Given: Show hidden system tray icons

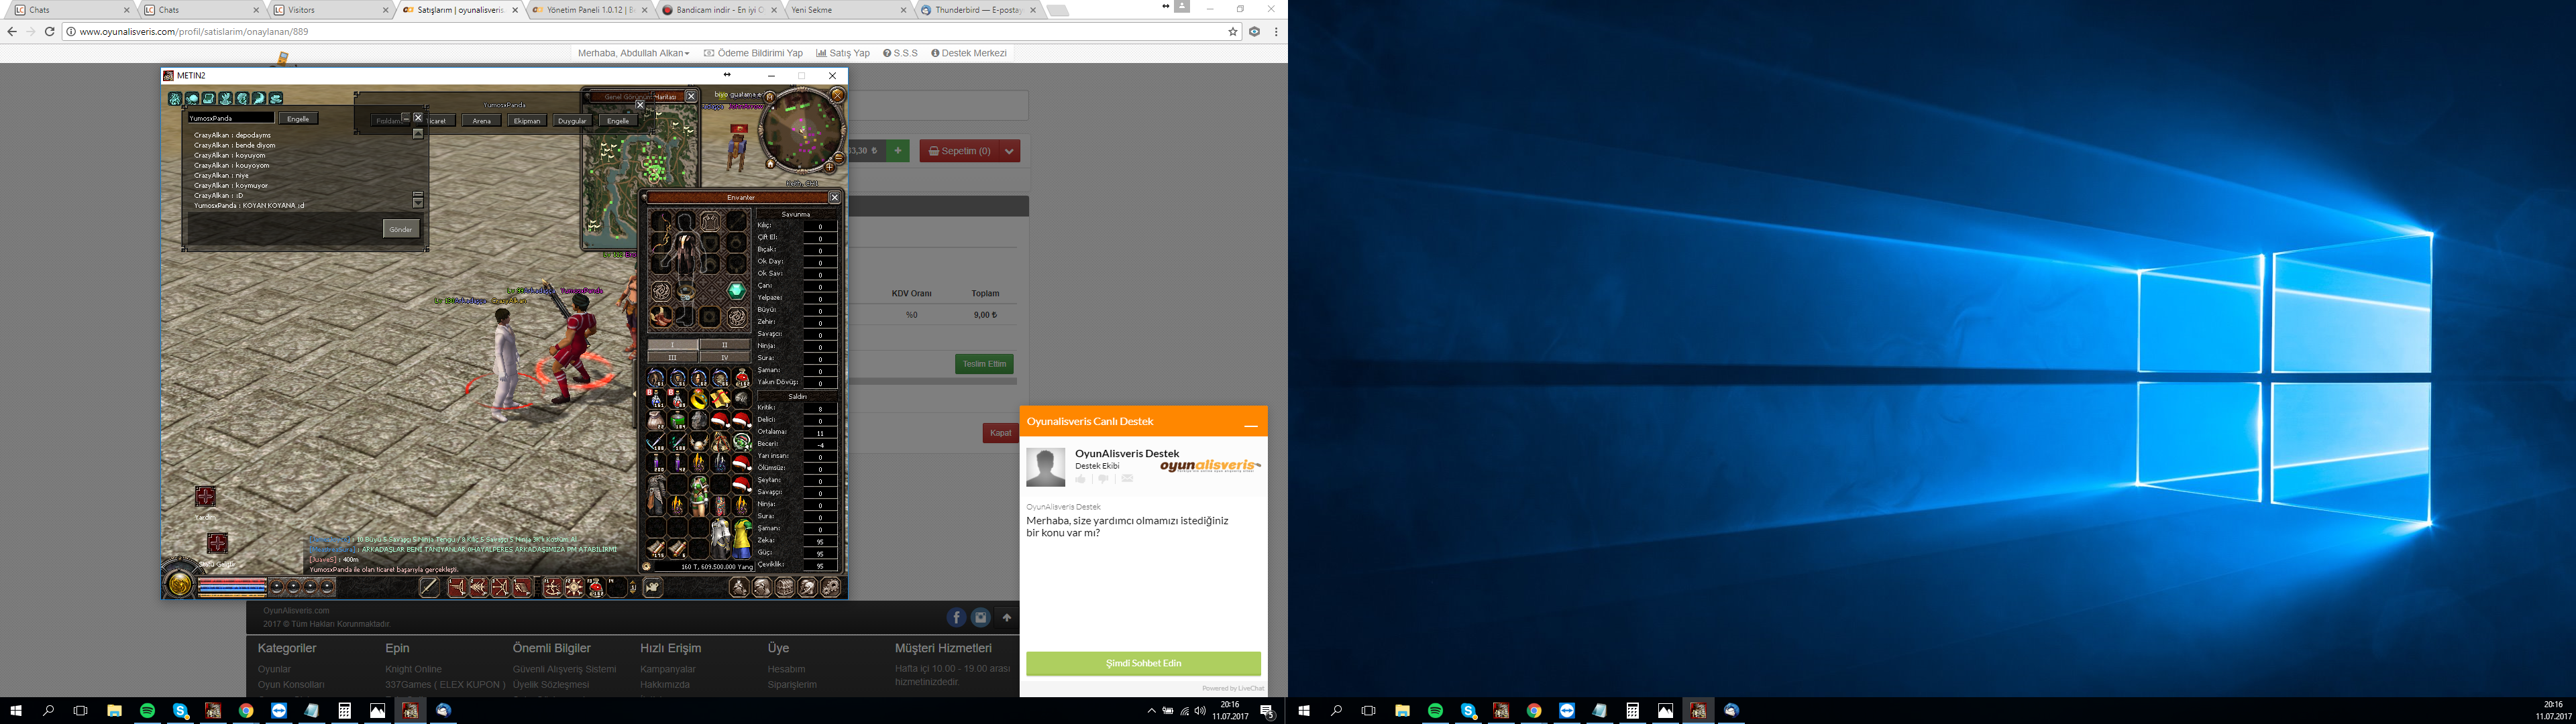Looking at the screenshot, I should (x=1151, y=711).
